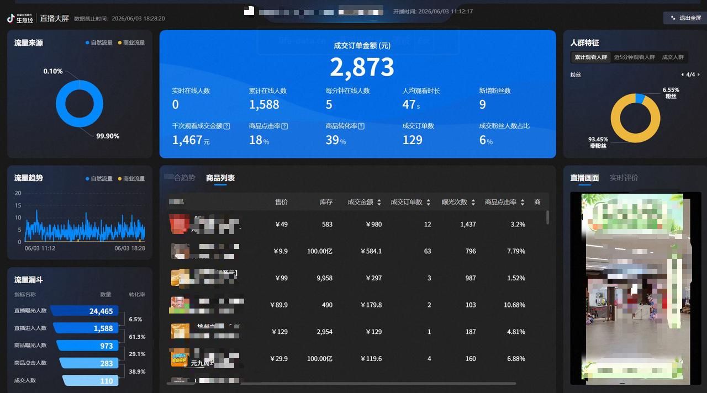Click product image in the ¥129 row
Screen dimensions: 707x393
tap(180, 332)
